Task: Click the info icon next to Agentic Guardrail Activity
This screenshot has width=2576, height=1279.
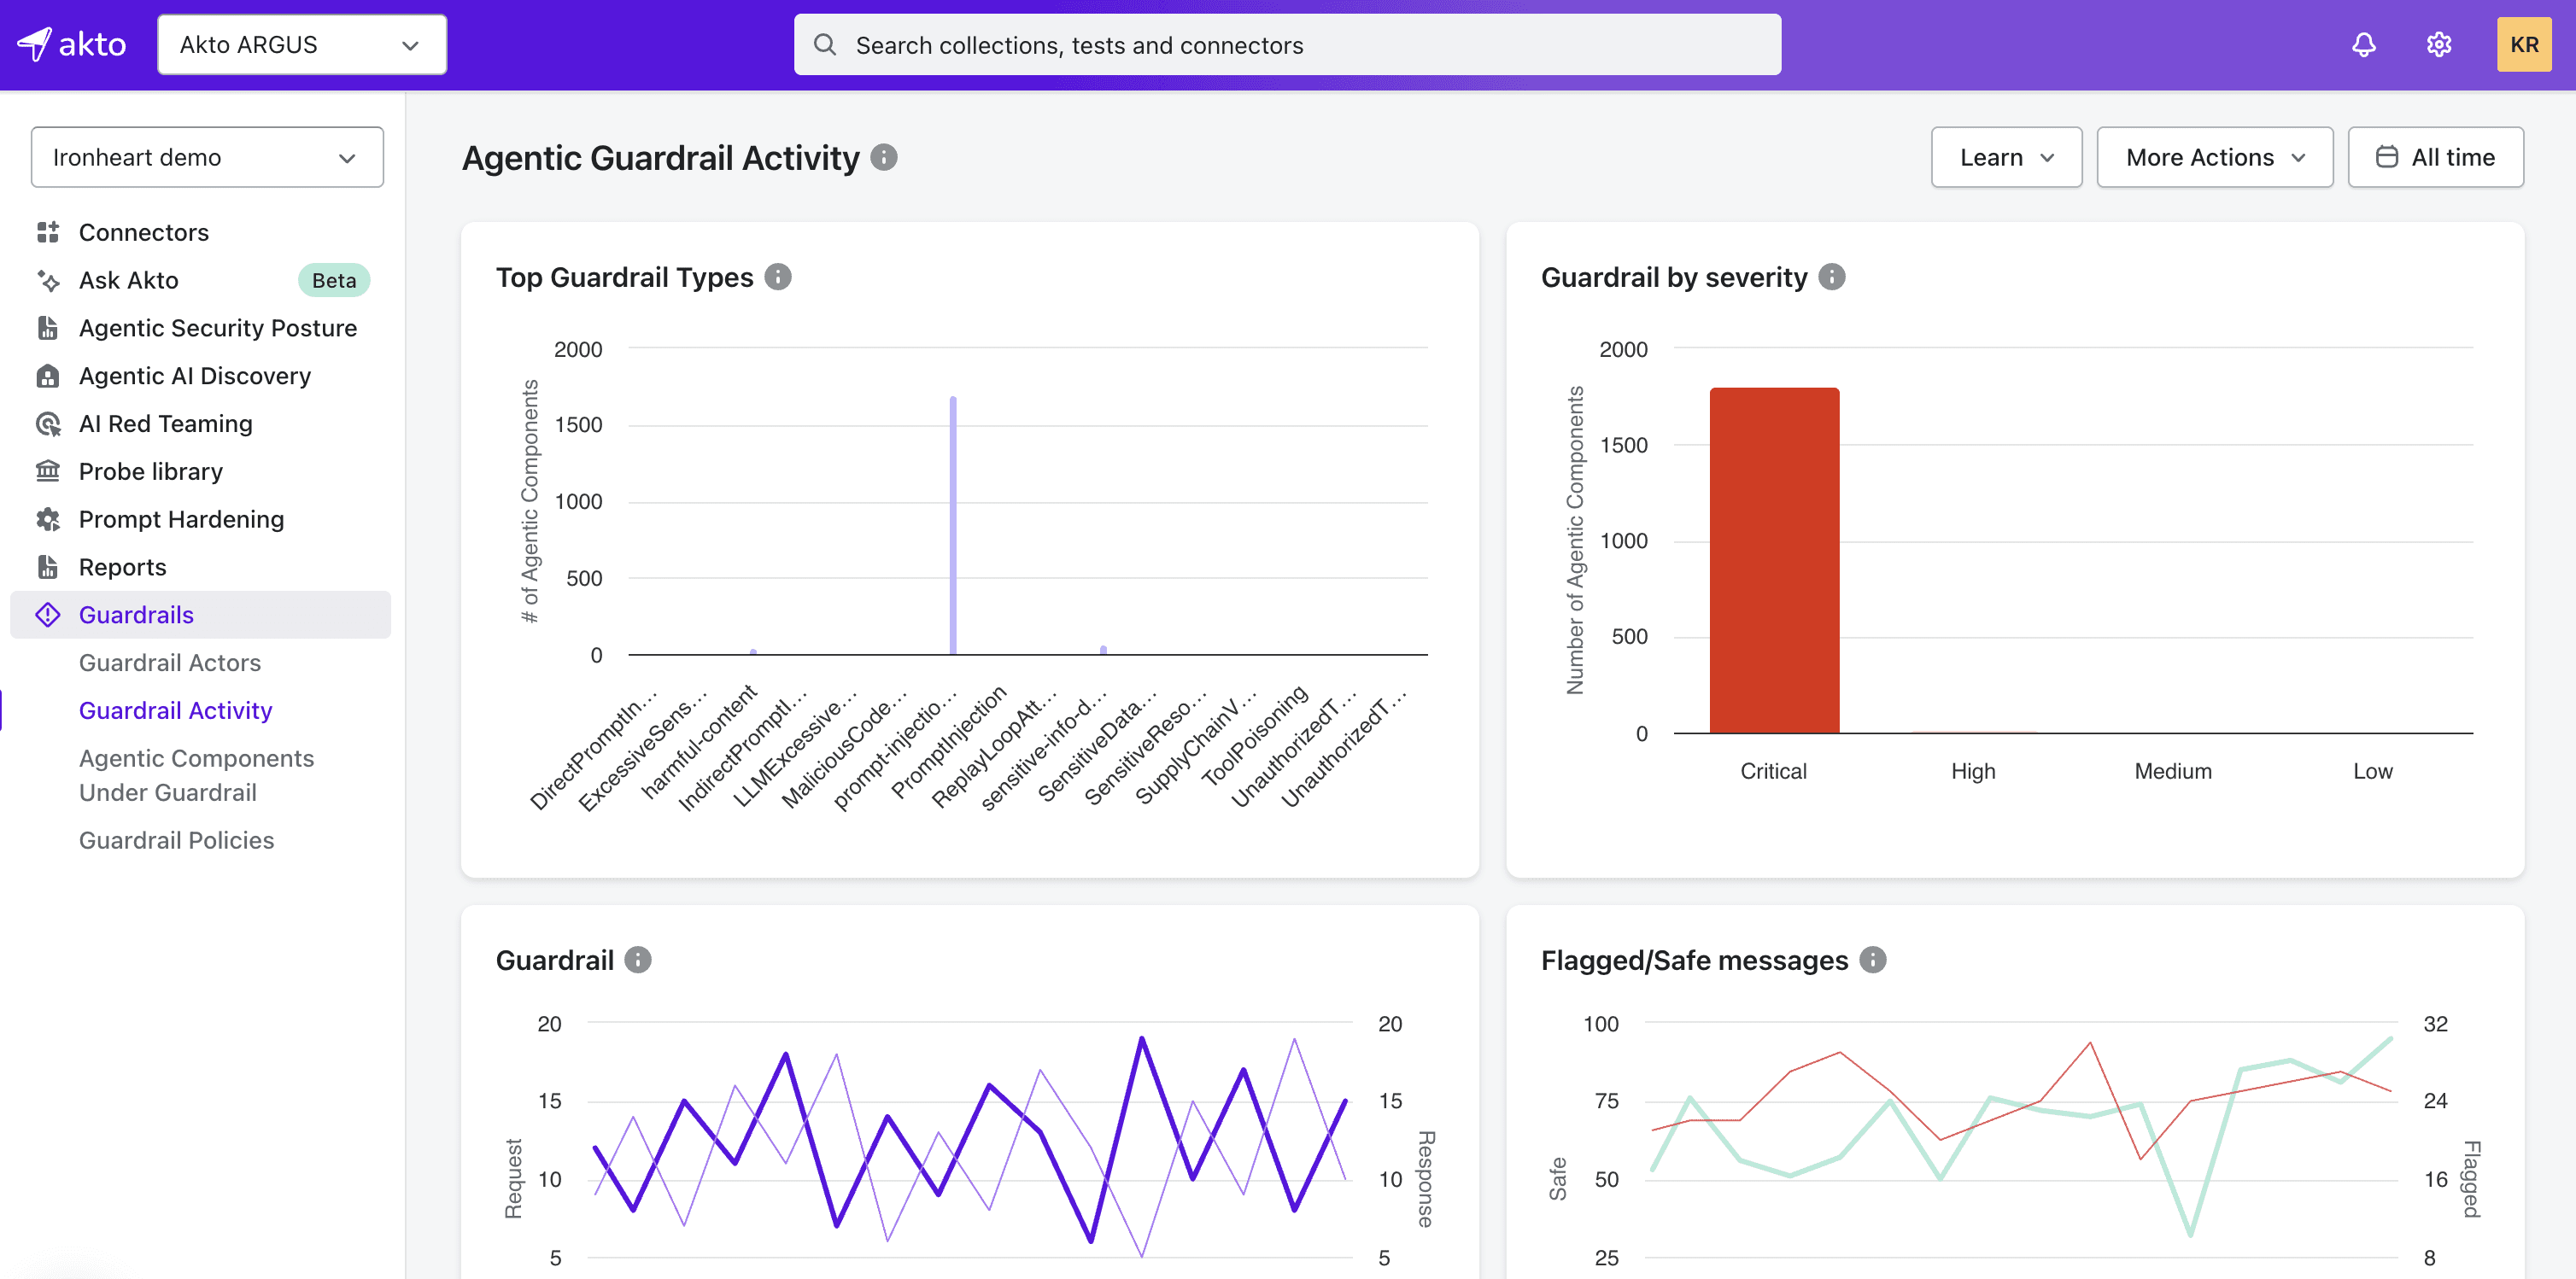Action: (884, 157)
